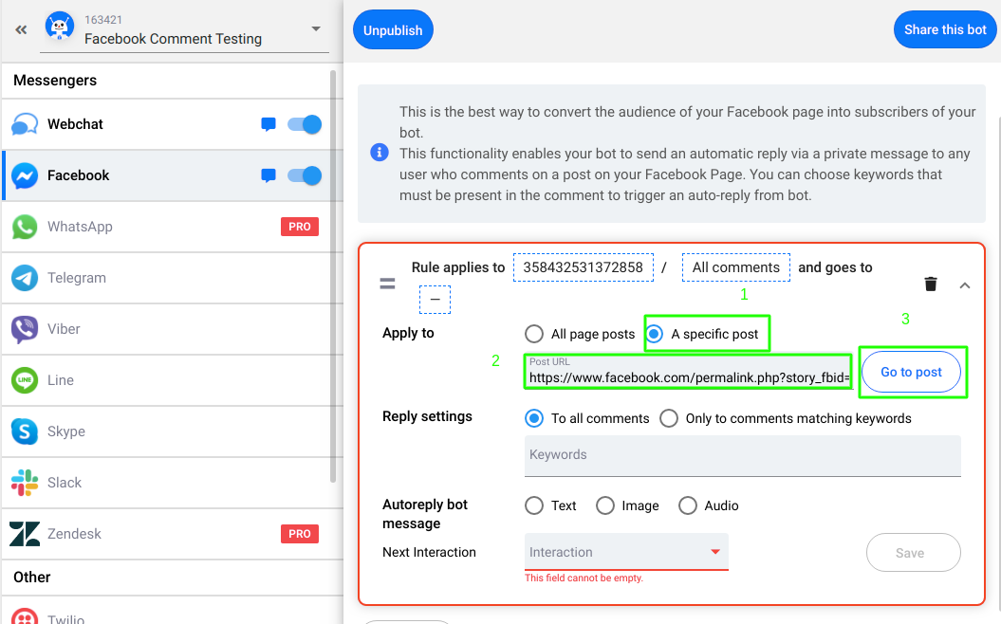Screen dimensions: 1001x624
Task: Click the Viber icon
Action: (25, 329)
